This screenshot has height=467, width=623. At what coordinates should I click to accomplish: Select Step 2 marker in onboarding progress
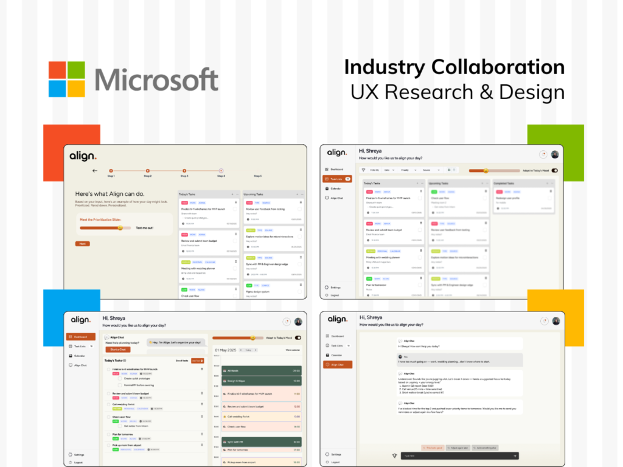[x=147, y=171]
